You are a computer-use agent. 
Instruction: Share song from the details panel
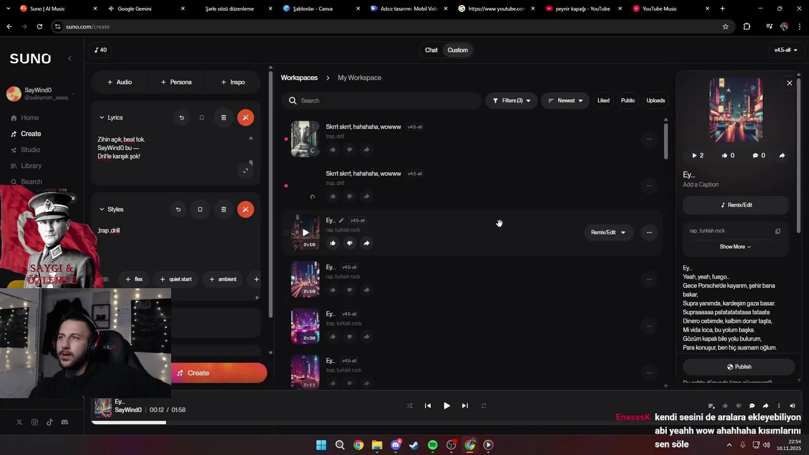click(x=782, y=155)
